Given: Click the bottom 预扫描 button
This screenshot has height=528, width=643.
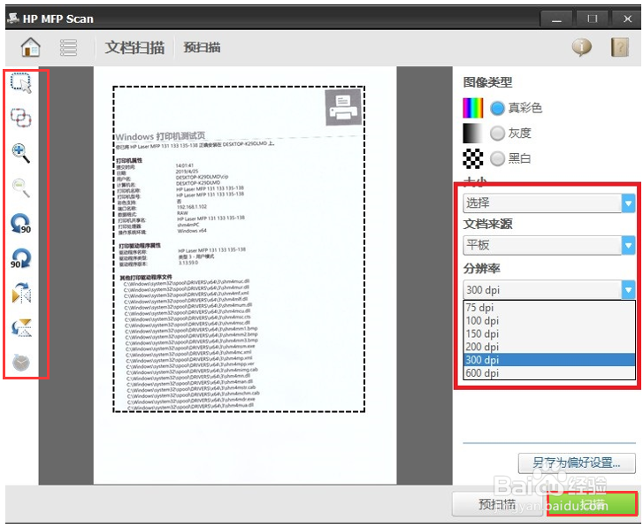Looking at the screenshot, I should click(499, 504).
